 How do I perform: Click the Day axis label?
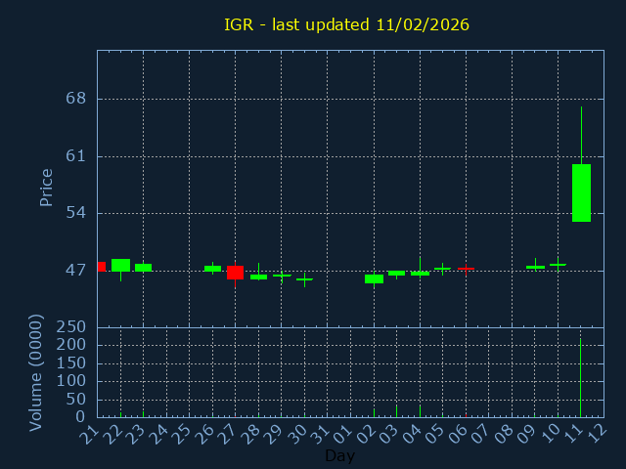339,455
